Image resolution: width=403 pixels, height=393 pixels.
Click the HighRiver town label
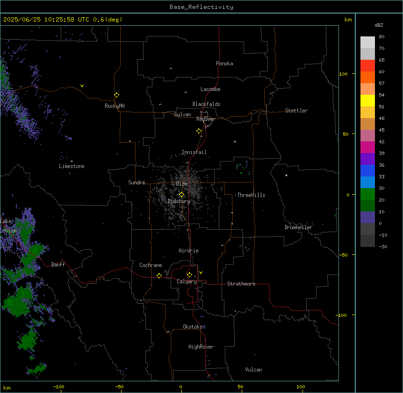(x=201, y=347)
